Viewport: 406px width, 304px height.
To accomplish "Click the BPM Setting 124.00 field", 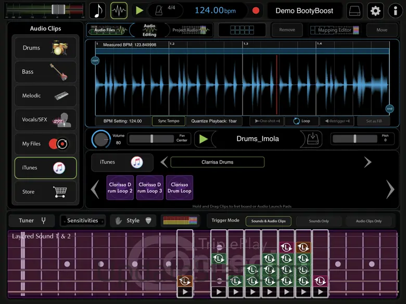I will pos(123,121).
